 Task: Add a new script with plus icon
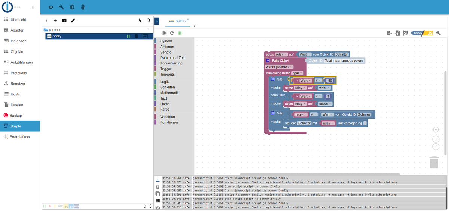(55, 21)
